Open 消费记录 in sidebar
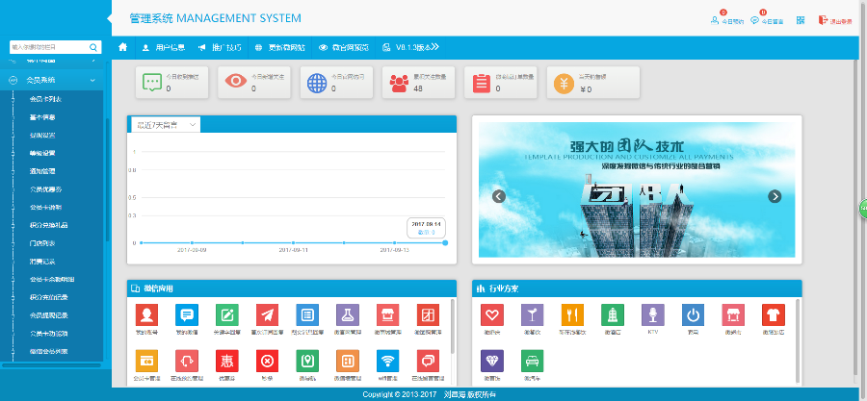The height and width of the screenshot is (401, 867). pos(42,262)
